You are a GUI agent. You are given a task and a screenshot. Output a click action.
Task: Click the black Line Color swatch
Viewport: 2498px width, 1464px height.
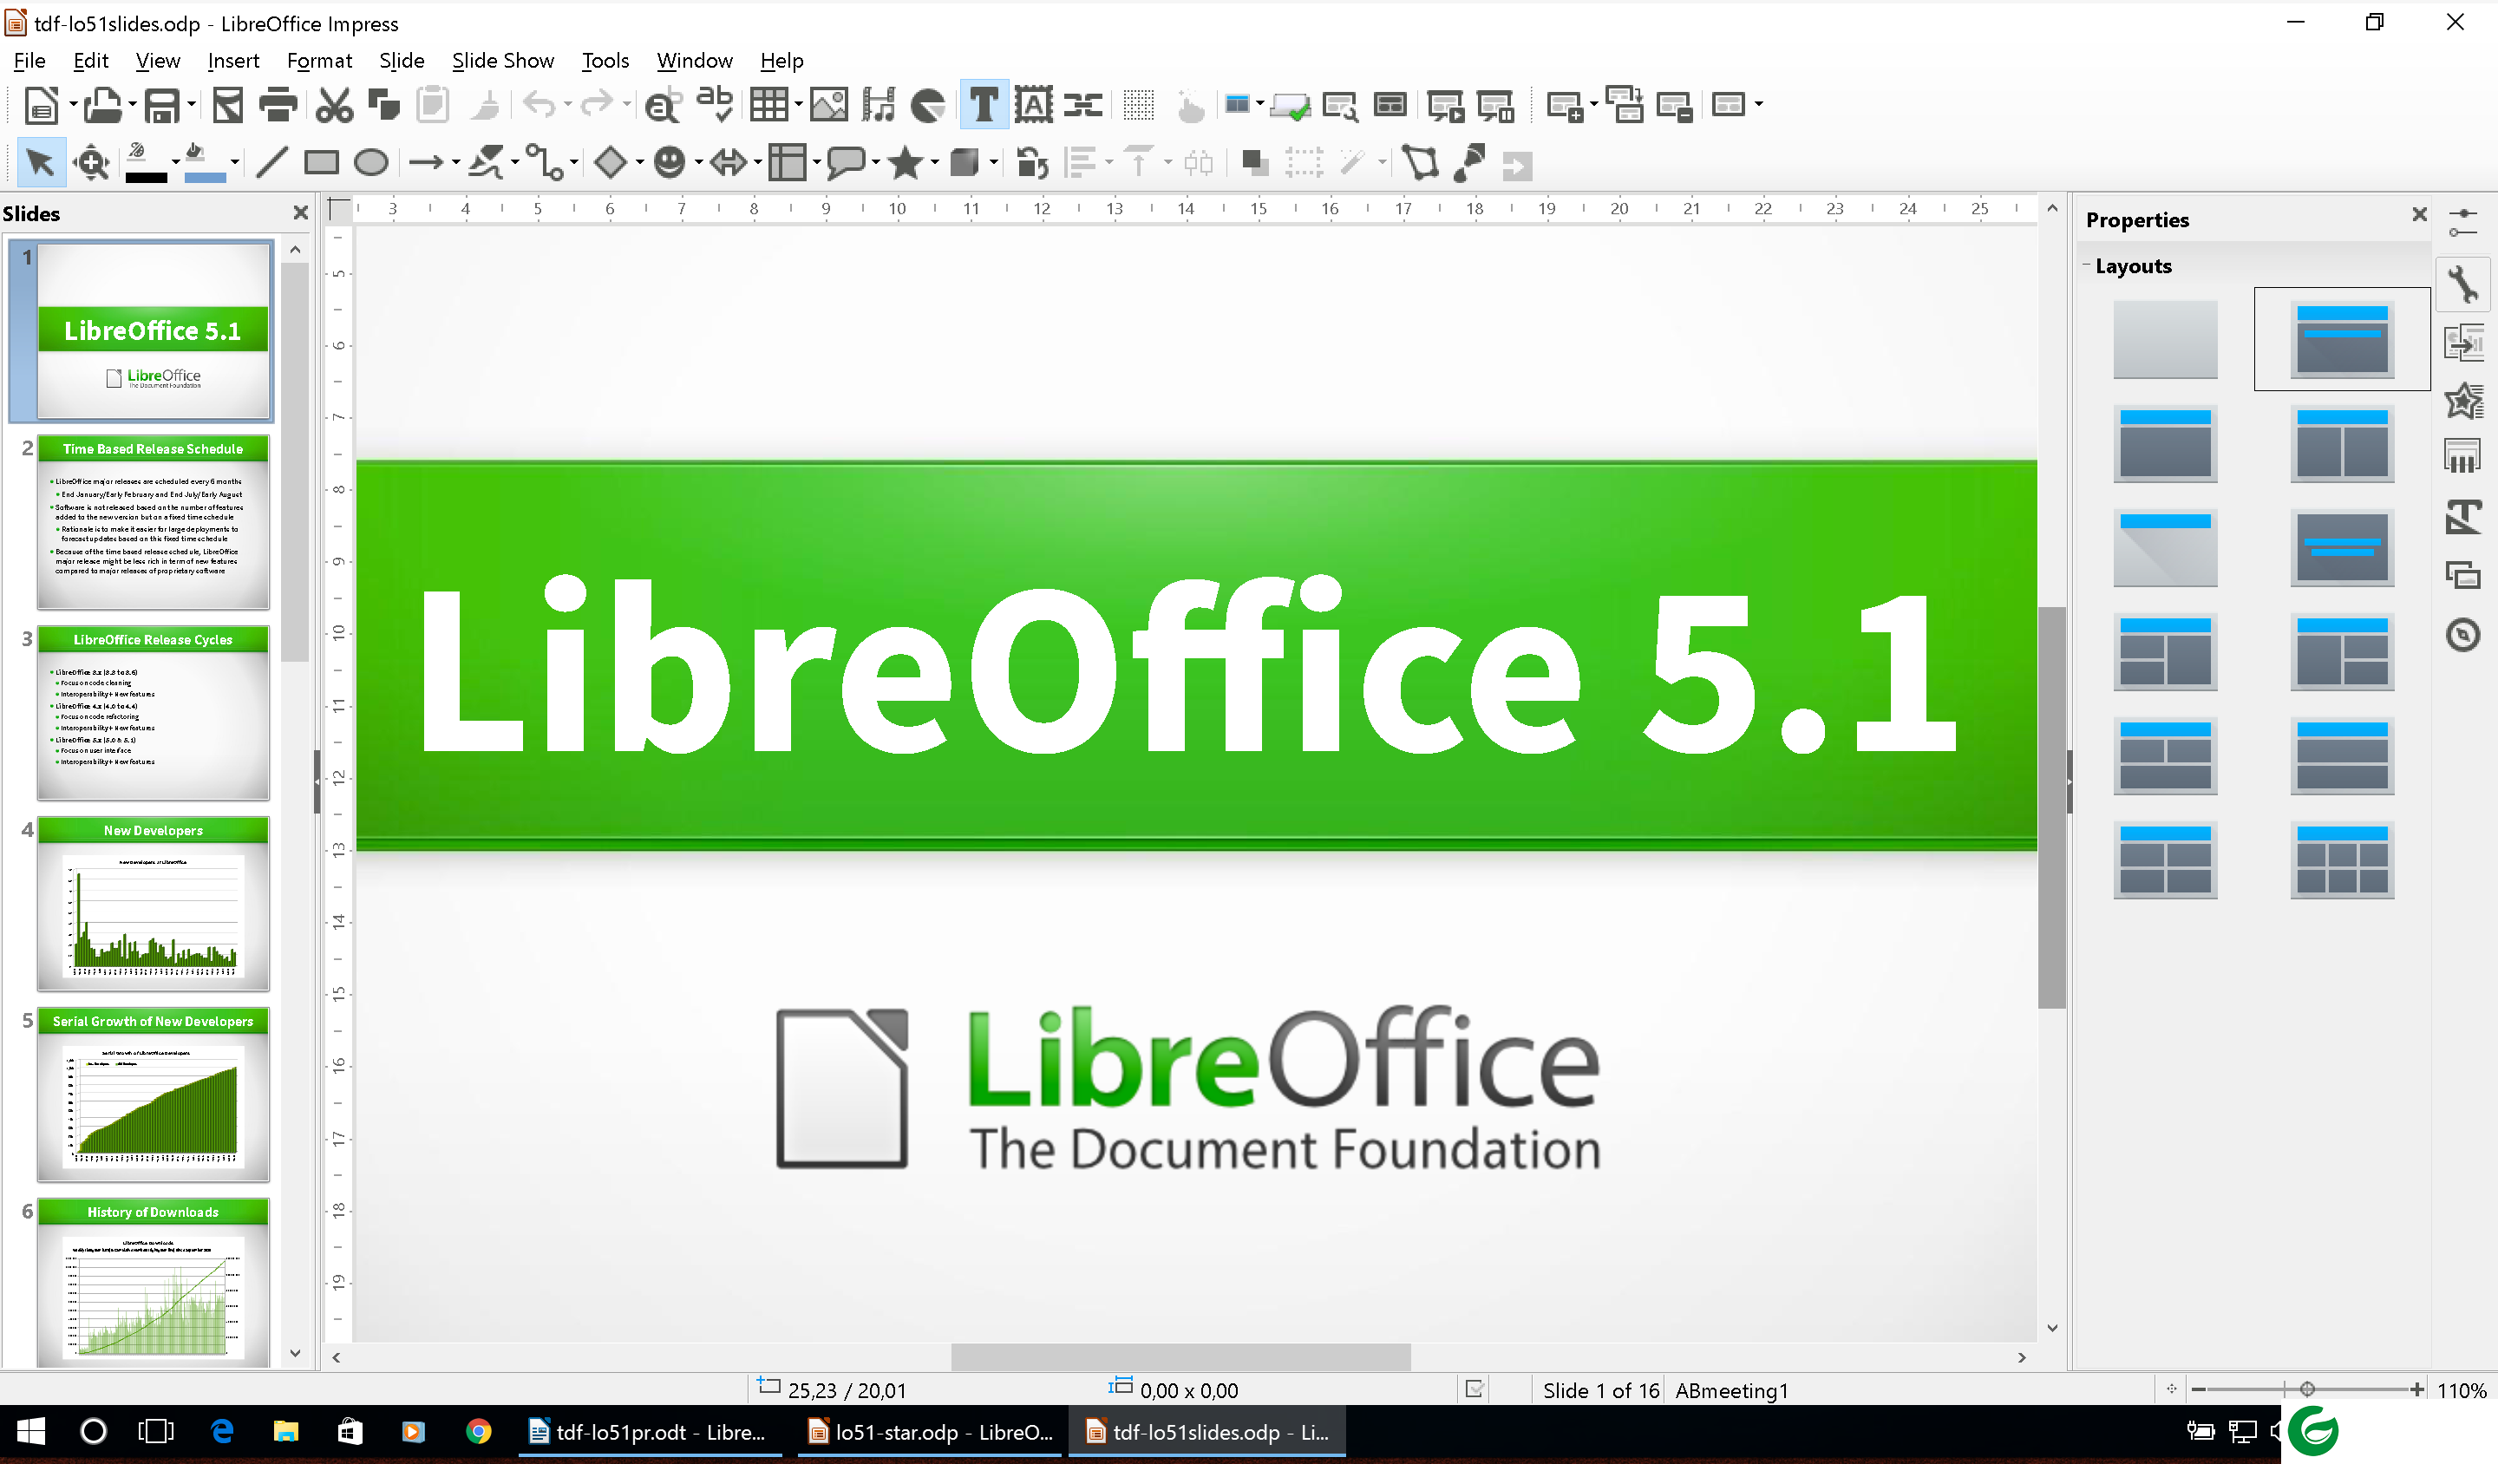[146, 179]
